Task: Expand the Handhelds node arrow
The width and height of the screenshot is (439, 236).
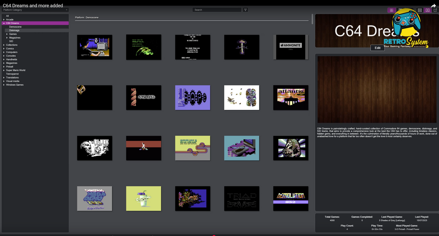Action: 4,59
